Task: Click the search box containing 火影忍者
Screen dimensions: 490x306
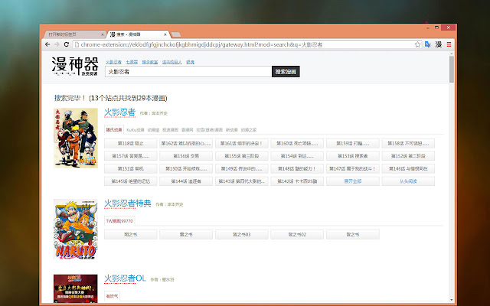Action: tap(188, 71)
